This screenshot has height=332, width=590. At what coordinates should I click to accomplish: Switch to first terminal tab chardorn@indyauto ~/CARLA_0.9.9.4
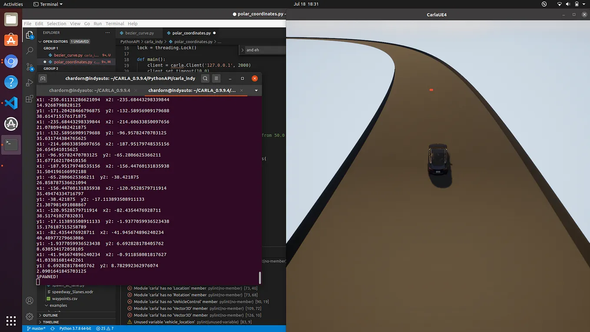pos(89,90)
